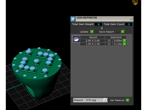Click the Save Report button
This screenshot has height=110, width=147.
point(110,32)
